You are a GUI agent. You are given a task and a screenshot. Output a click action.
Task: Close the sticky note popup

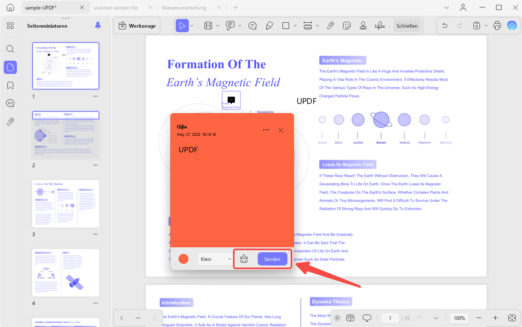tap(281, 130)
